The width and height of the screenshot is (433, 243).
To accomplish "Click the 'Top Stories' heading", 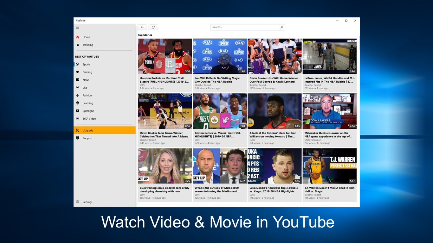I will click(145, 35).
